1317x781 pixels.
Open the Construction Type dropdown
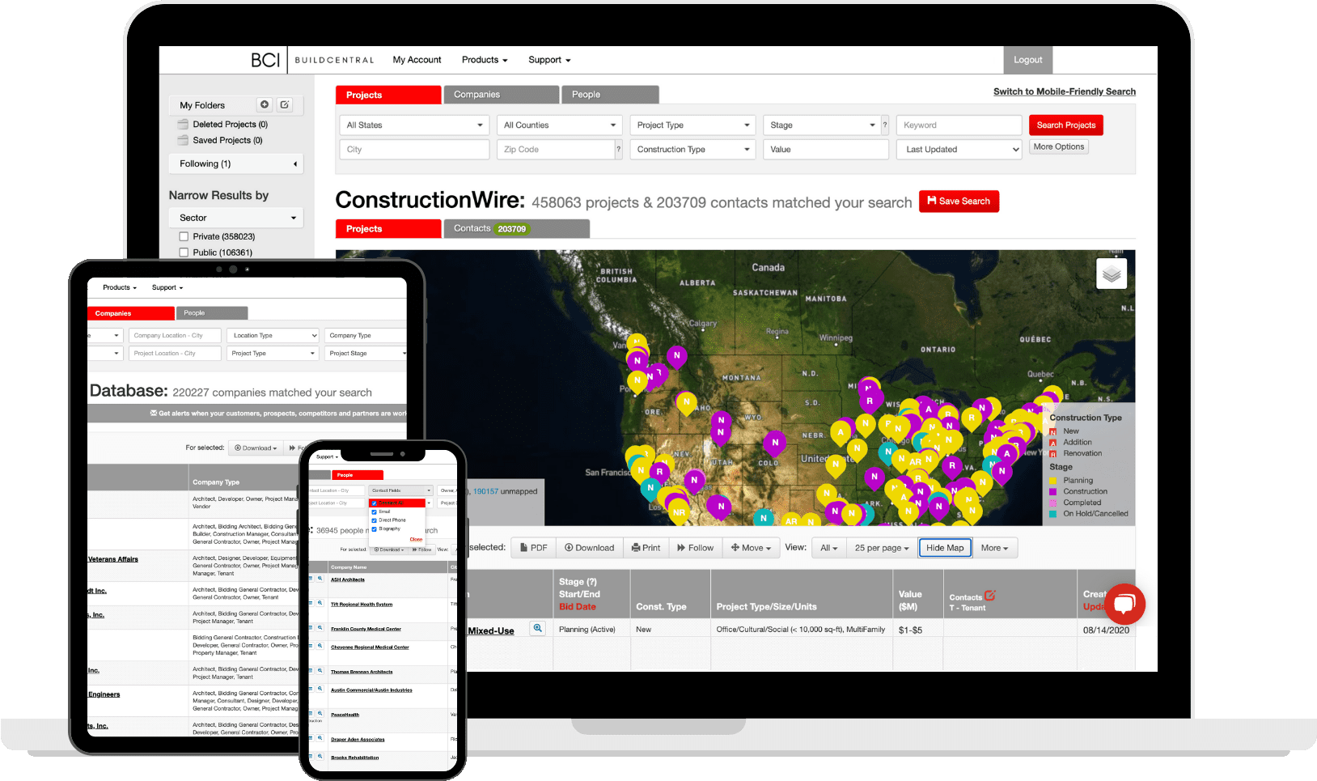[692, 149]
